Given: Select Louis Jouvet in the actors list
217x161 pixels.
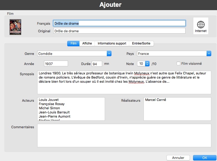Looking at the screenshot, I should (49, 100).
